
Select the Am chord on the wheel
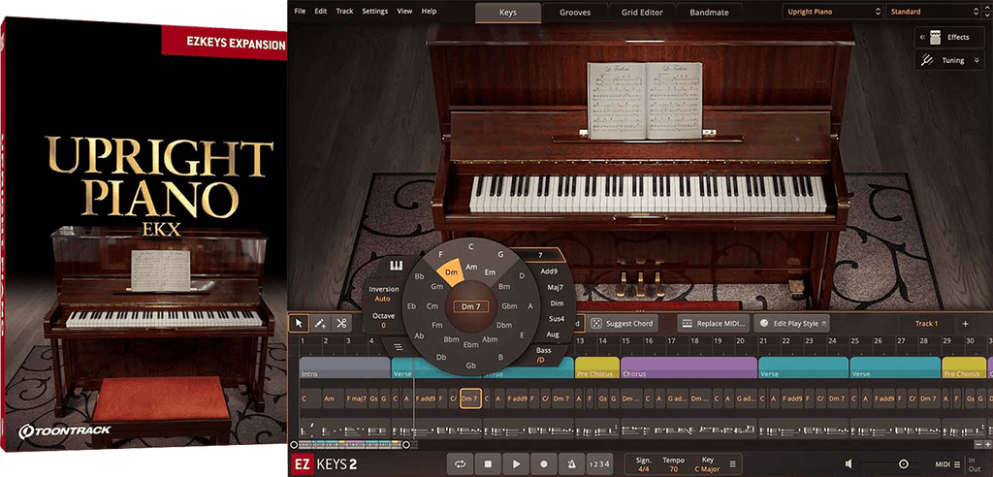coord(471,268)
